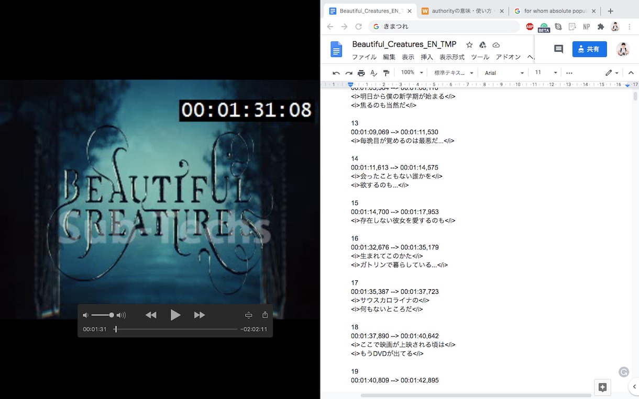Open the ツール menu
The image size is (639, 399).
click(x=480, y=57)
